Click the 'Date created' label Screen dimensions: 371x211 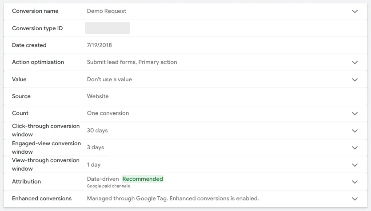[x=29, y=45]
